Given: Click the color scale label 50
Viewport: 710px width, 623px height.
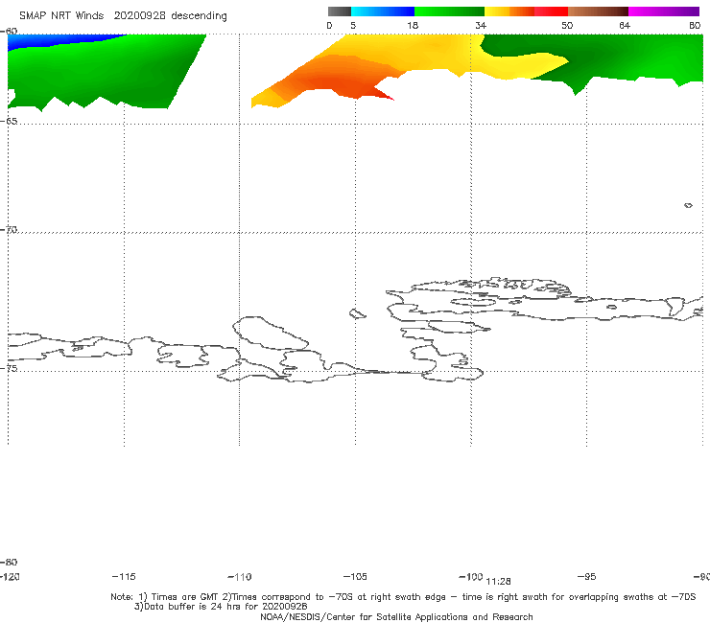Looking at the screenshot, I should 567,25.
